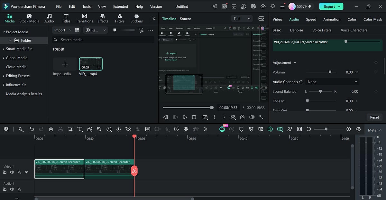Screen dimensions: 386x200
Task: Toggle the link/unlink clips icon in the timeline toolbar
Action: [x=289, y=129]
